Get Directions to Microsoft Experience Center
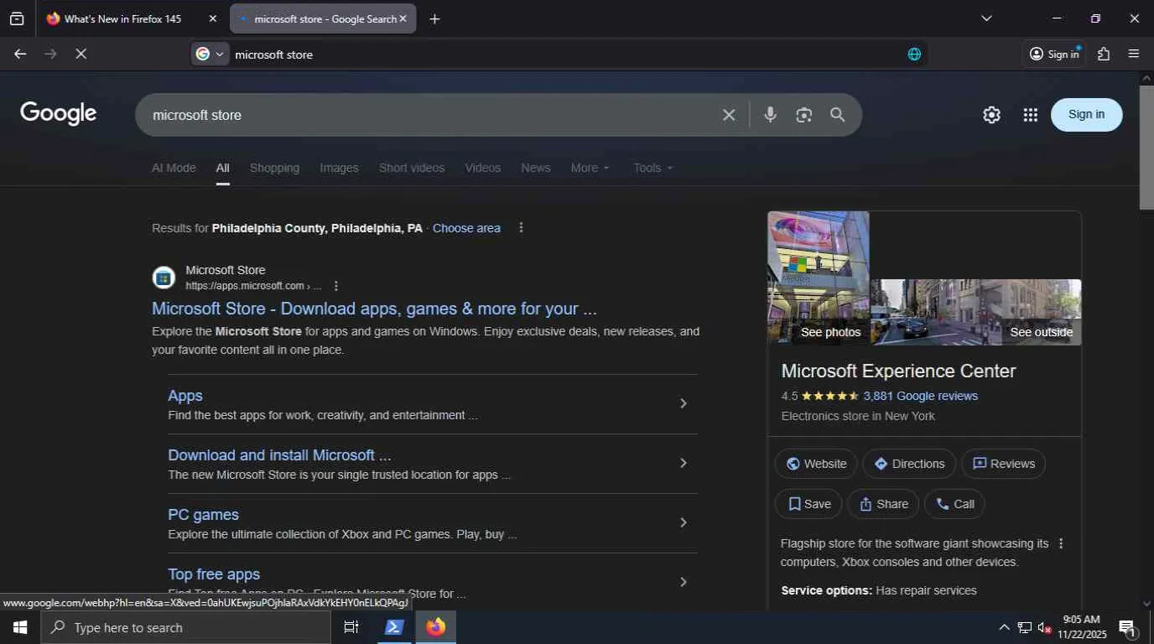This screenshot has height=644, width=1154. 909,464
